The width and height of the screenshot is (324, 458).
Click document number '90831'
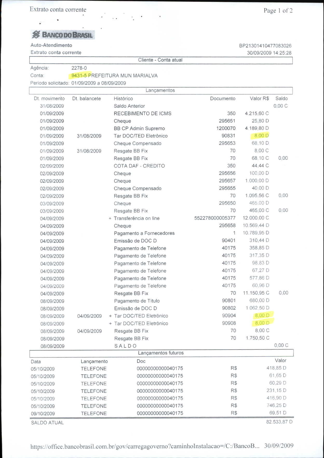228,136
